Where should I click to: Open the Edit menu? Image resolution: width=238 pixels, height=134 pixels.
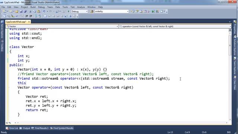click(9, 7)
